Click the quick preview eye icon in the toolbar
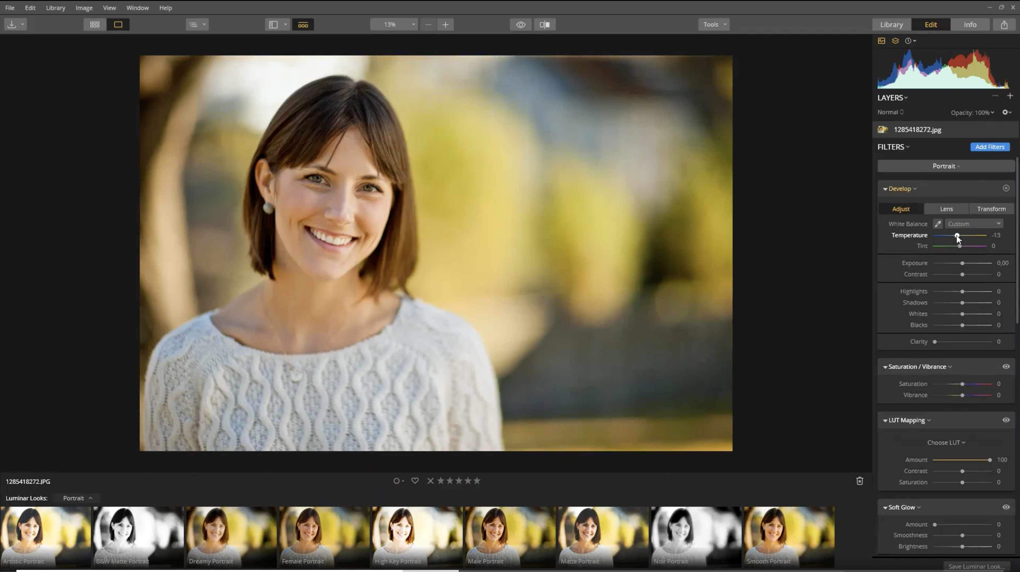 (x=520, y=25)
